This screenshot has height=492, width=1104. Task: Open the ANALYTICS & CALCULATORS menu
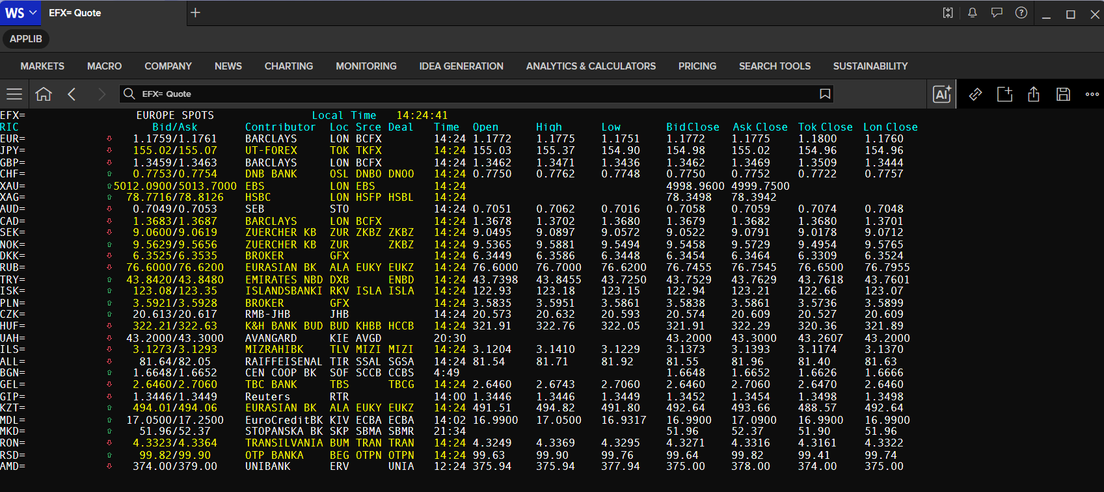[591, 66]
